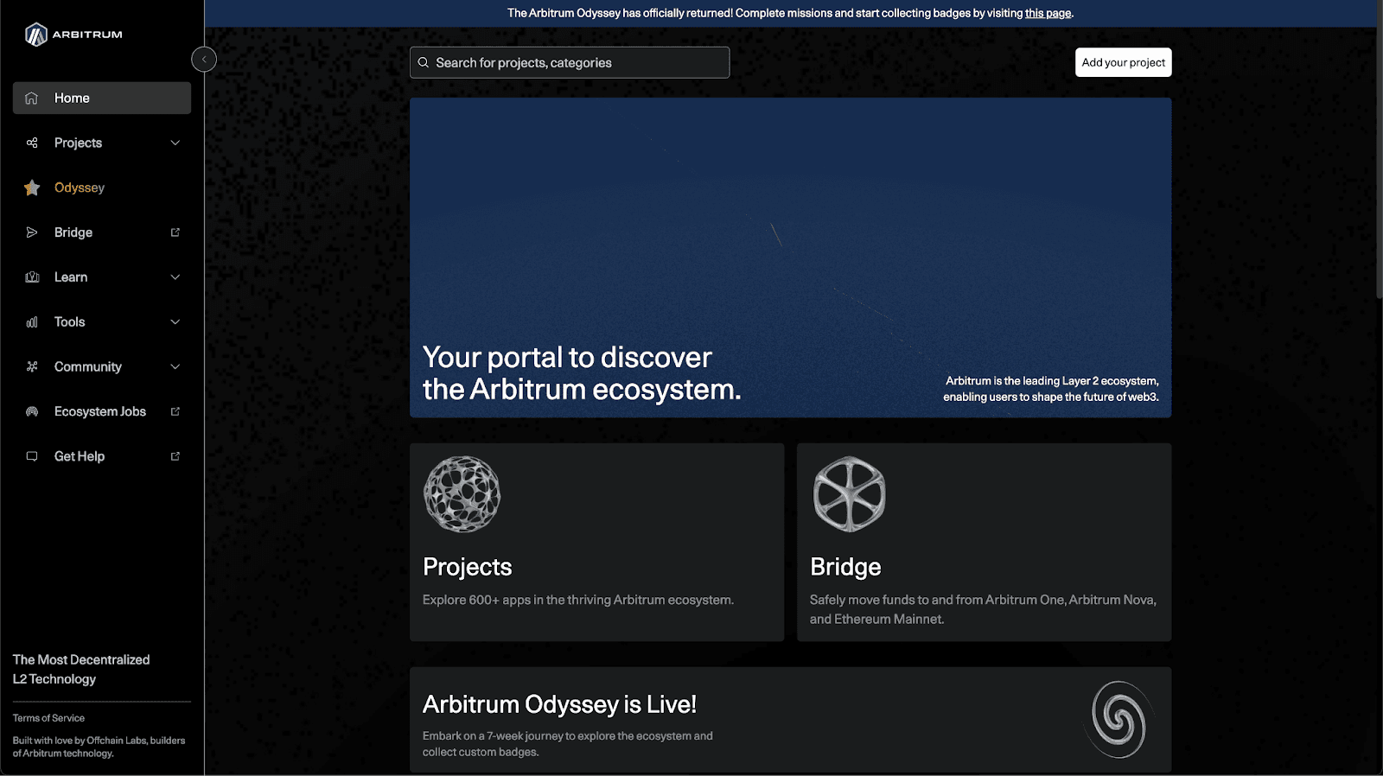
Task: Expand the Community sidebar chevron
Action: (x=175, y=366)
